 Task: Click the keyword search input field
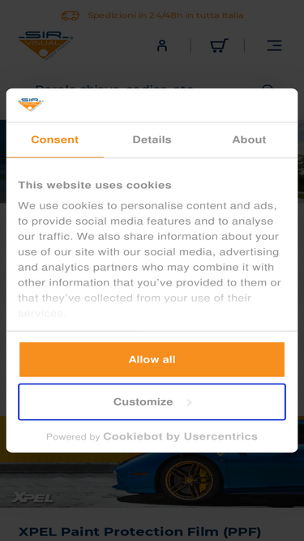(x=147, y=88)
